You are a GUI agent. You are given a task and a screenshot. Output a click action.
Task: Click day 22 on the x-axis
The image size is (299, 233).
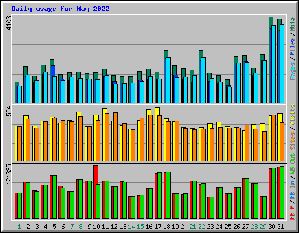click(x=201, y=227)
